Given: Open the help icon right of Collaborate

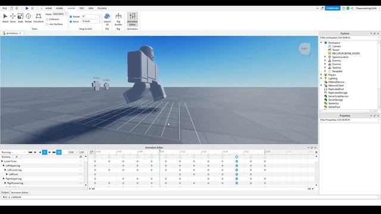Looking at the screenshot, I should (x=343, y=8).
